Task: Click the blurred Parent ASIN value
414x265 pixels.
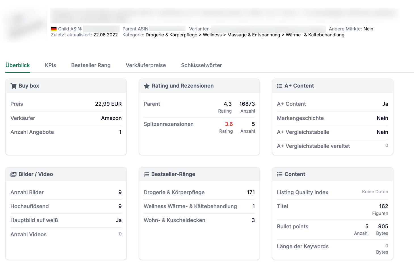Action: (x=167, y=29)
